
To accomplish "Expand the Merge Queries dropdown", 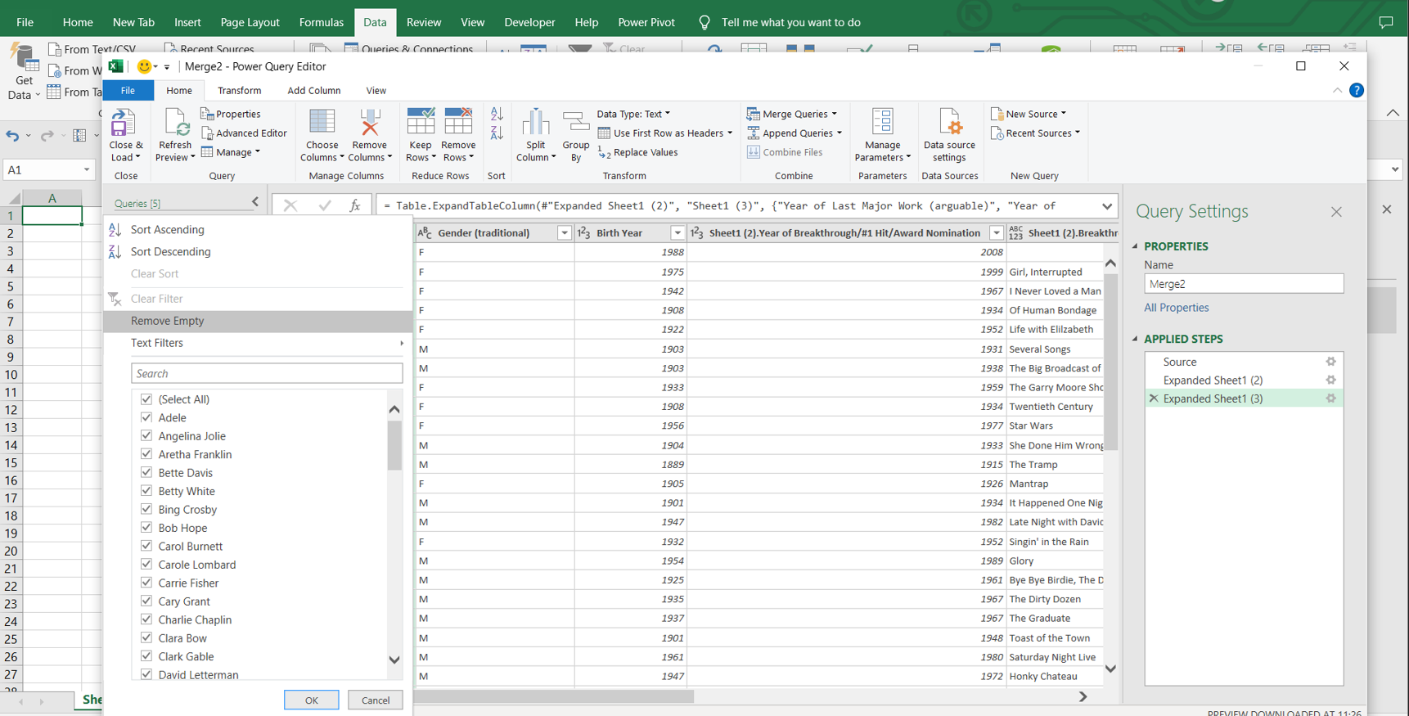I will click(x=834, y=114).
